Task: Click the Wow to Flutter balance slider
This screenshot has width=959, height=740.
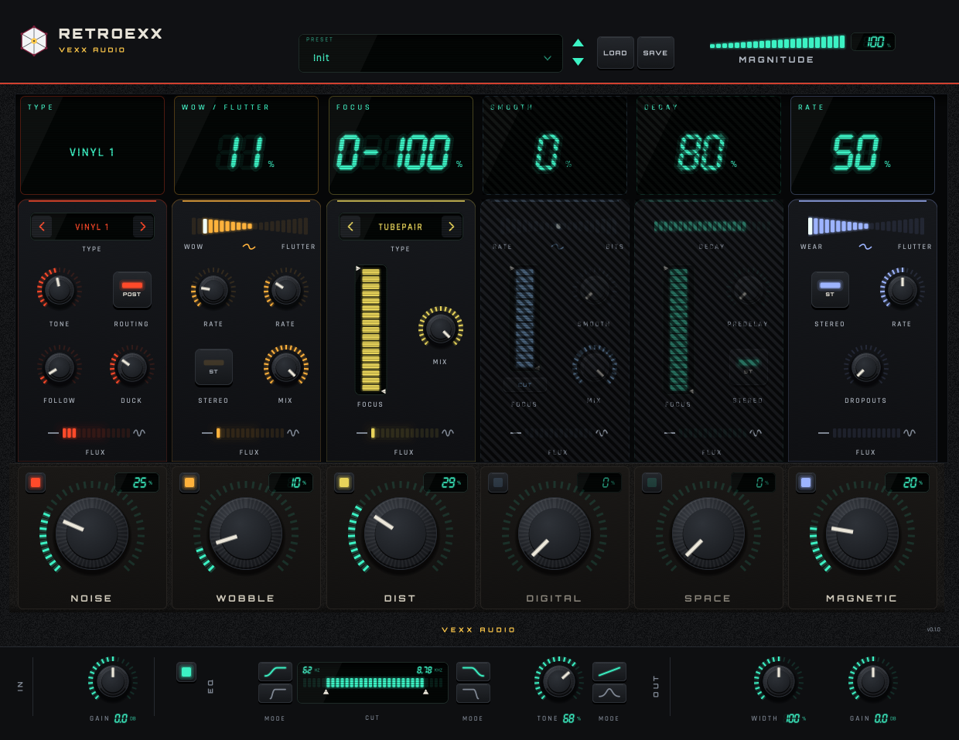Action: (x=249, y=226)
